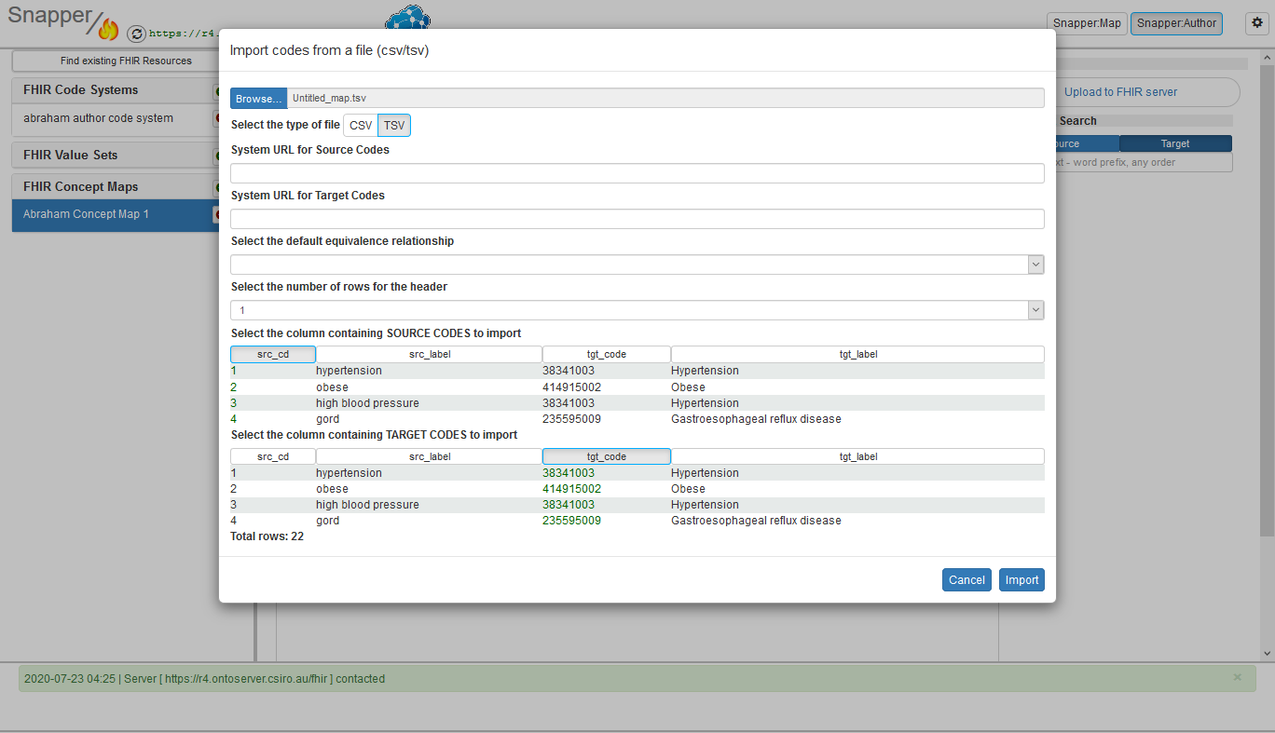This screenshot has width=1275, height=733.
Task: Switch to Snapper:Map tab
Action: (1087, 23)
